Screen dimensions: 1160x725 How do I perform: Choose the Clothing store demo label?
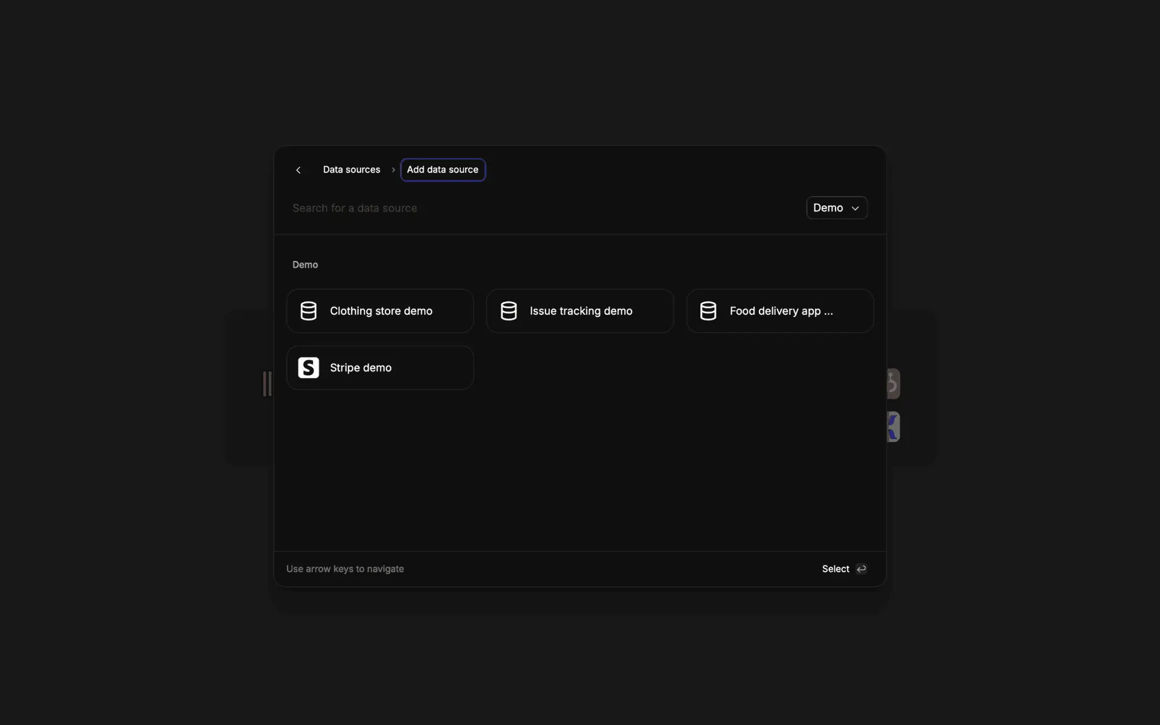(381, 311)
